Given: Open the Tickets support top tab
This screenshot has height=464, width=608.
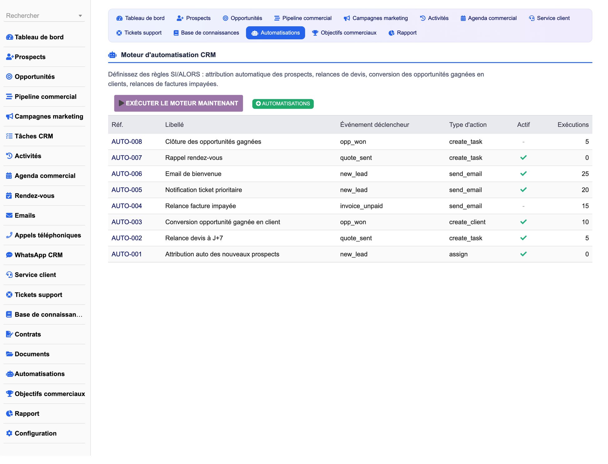Looking at the screenshot, I should click(139, 33).
